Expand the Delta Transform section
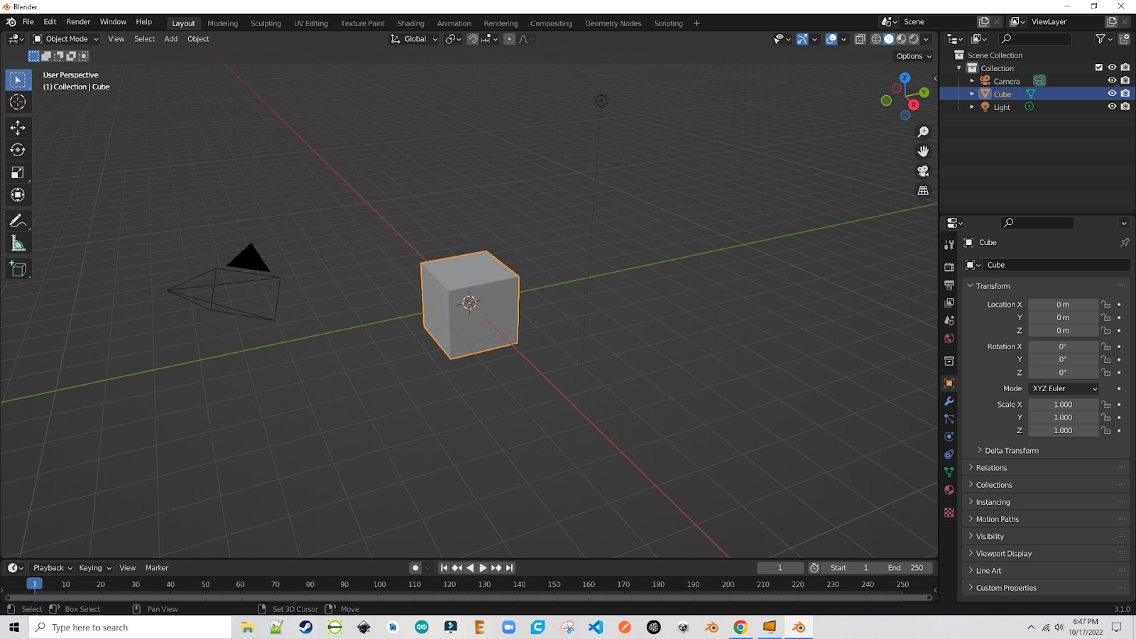 pos(1009,450)
